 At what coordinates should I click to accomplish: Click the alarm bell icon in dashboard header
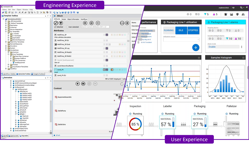tap(226, 14)
